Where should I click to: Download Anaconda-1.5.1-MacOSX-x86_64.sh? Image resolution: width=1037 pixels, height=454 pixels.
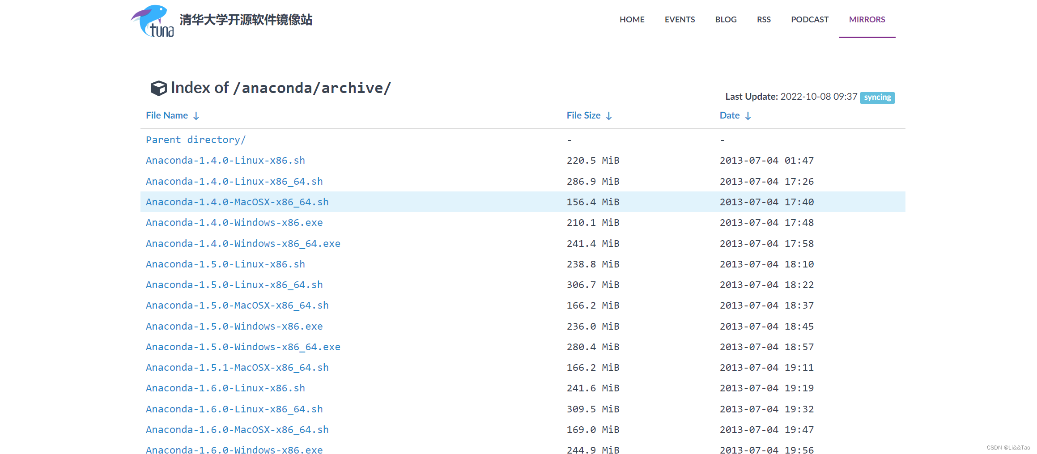pyautogui.click(x=237, y=367)
